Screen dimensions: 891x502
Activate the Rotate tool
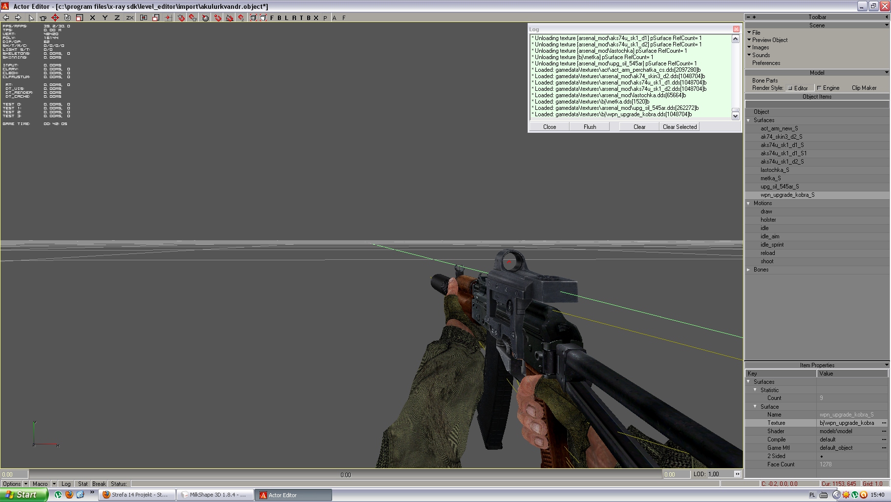click(67, 18)
